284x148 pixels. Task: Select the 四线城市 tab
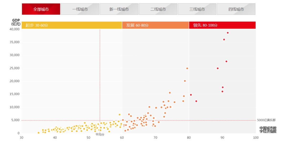click(236, 9)
